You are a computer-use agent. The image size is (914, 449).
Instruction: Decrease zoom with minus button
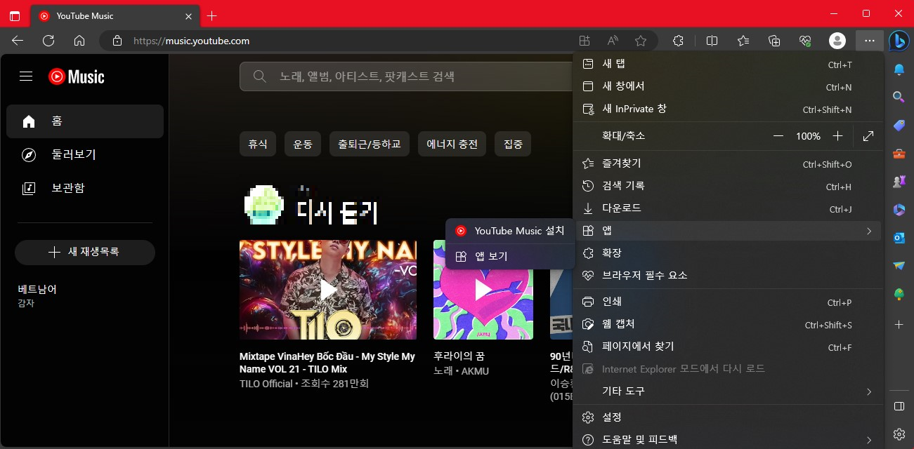[778, 136]
